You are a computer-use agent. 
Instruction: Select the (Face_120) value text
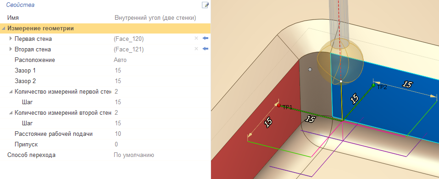(129, 39)
